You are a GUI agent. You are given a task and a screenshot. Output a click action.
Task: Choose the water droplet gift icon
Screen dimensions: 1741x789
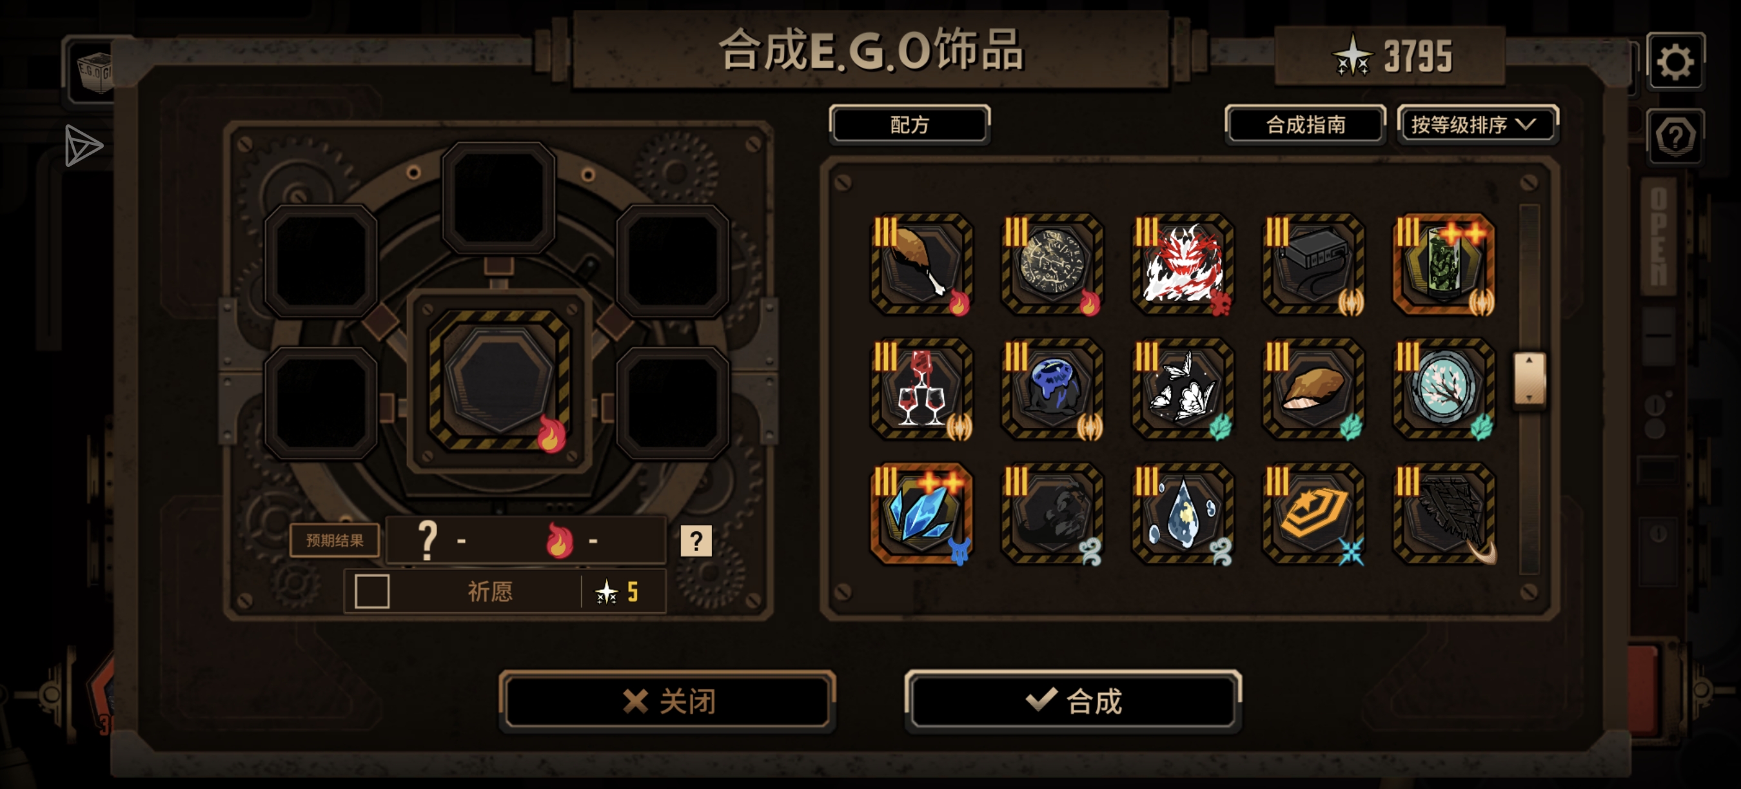(1183, 513)
